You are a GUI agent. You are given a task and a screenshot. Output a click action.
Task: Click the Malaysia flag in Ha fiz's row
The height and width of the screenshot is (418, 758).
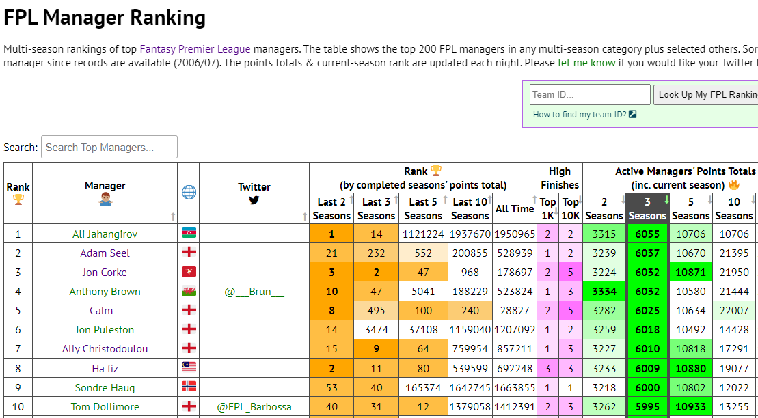pyautogui.click(x=189, y=368)
